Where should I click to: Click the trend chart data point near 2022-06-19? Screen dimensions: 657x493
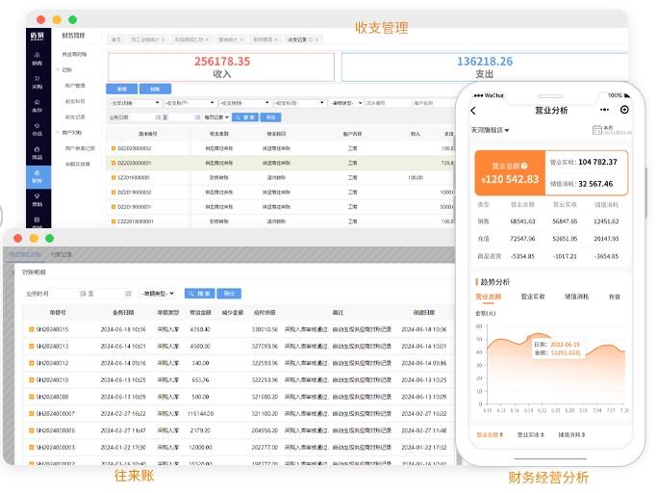(529, 337)
